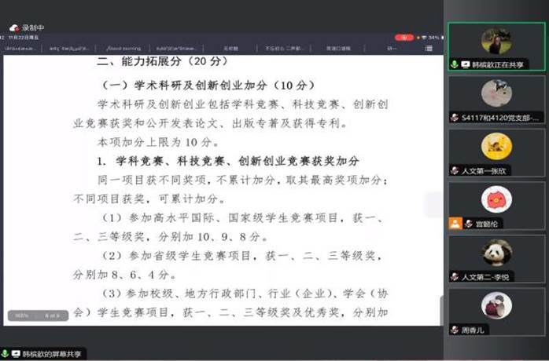Click the page number indicator overlay

tap(53, 315)
